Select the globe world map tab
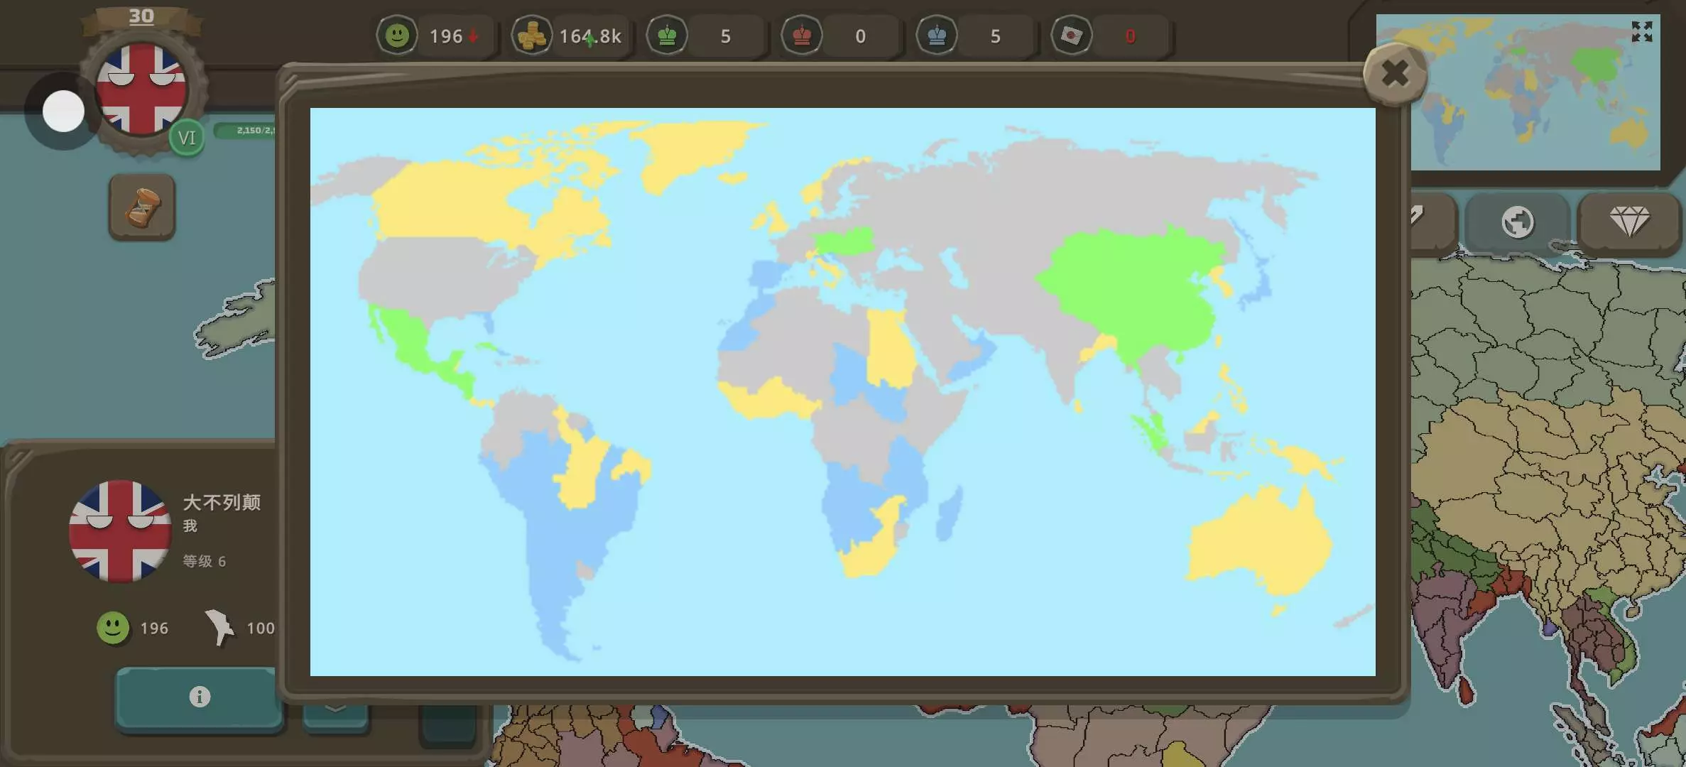The image size is (1686, 767). 1518,222
